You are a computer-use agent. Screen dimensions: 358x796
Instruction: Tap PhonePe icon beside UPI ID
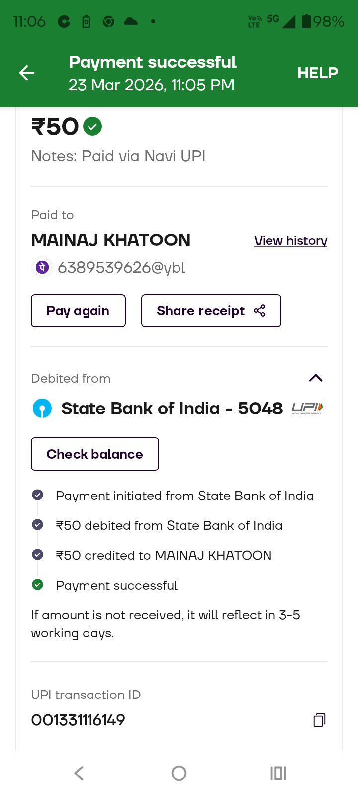[42, 267]
